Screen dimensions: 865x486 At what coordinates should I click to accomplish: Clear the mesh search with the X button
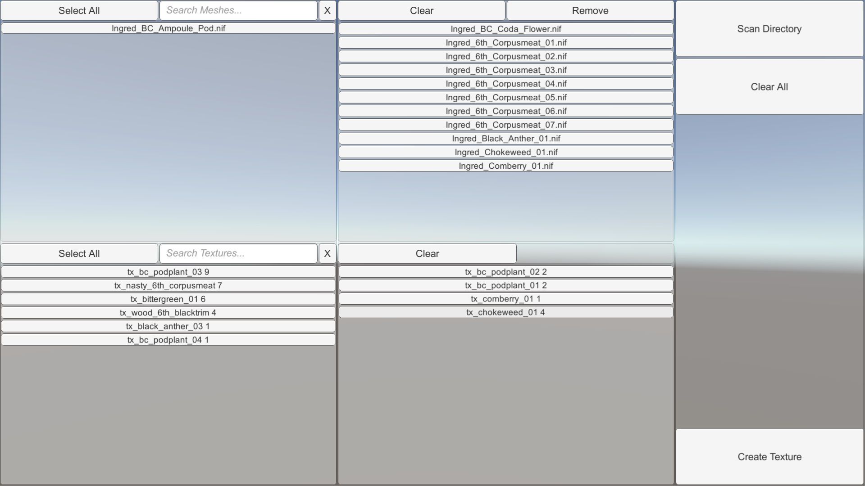point(328,10)
